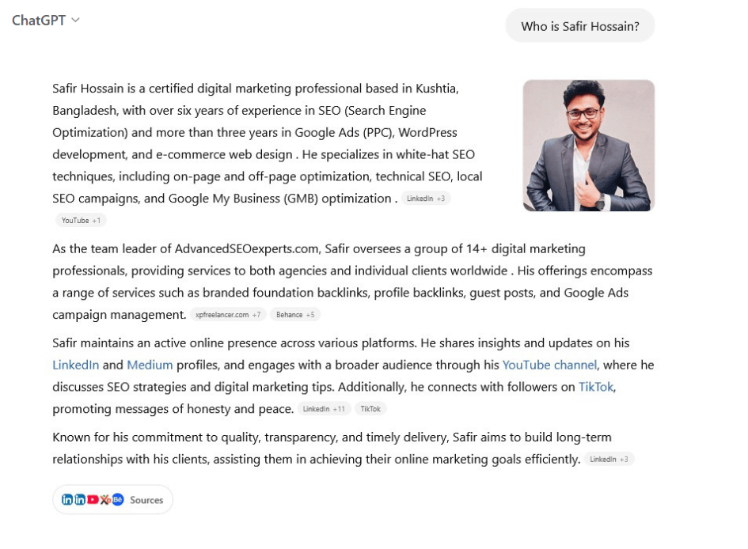The height and width of the screenshot is (549, 748).
Task: Click the Behance icon in Sources
Action: point(118,500)
